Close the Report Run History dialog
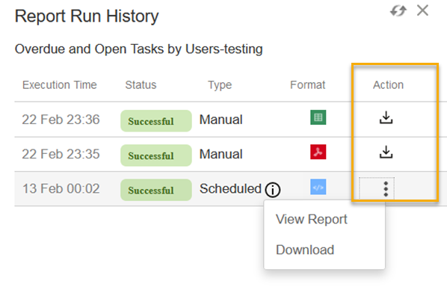Screen dimensions: 447x290 tap(422, 10)
